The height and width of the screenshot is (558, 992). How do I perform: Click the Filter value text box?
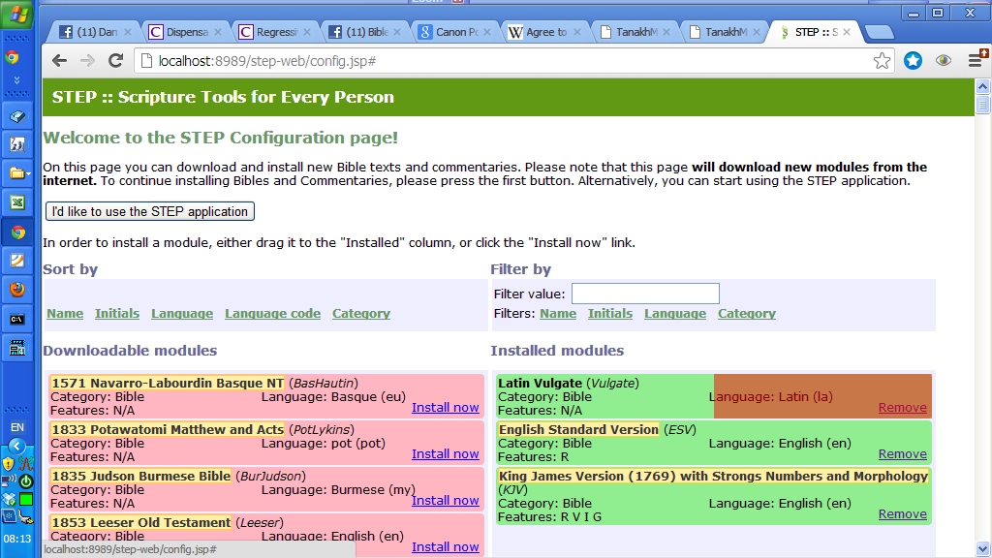click(x=645, y=294)
